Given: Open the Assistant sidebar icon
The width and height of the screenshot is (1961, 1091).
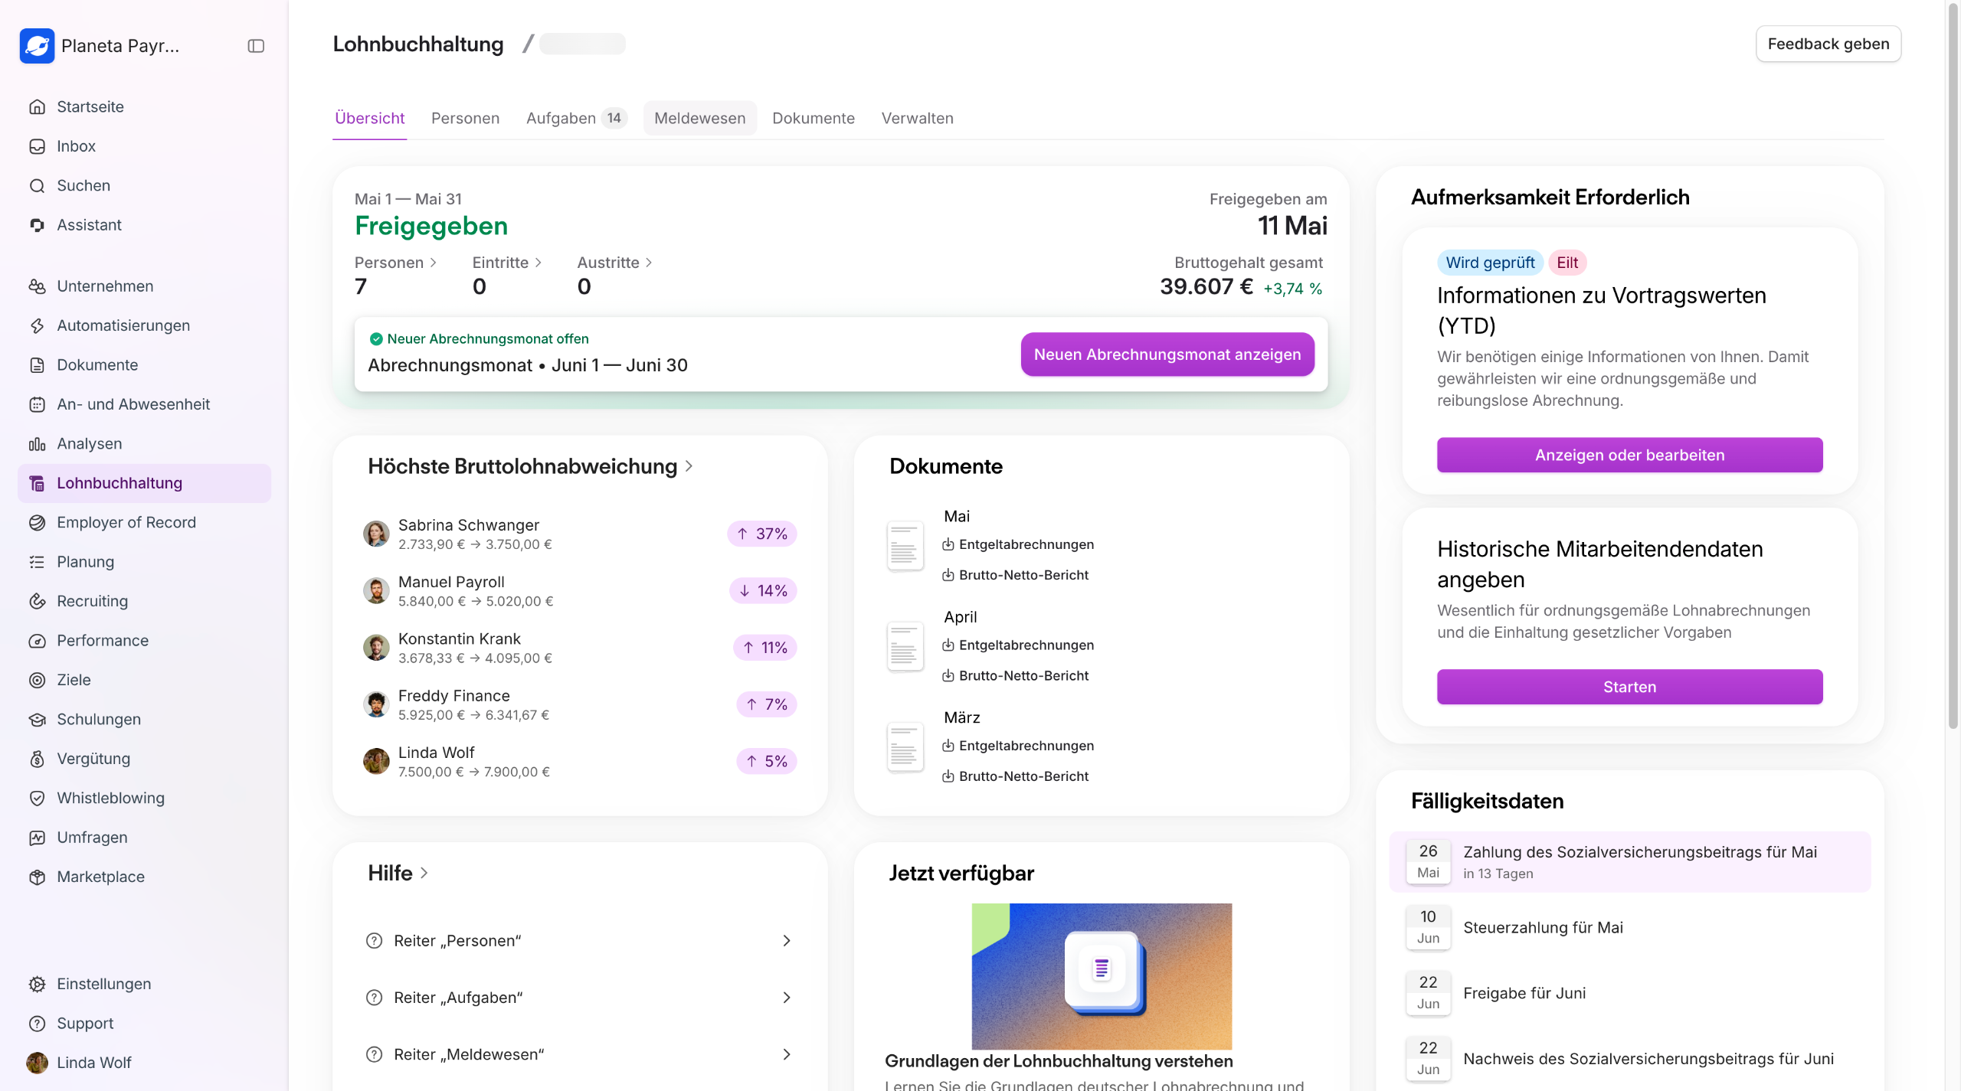Looking at the screenshot, I should tap(37, 225).
